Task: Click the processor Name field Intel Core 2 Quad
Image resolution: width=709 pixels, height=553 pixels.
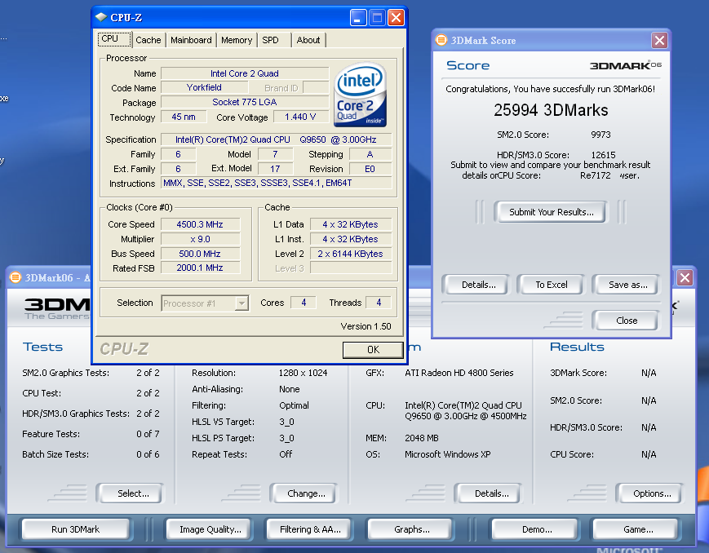Action: click(x=245, y=73)
